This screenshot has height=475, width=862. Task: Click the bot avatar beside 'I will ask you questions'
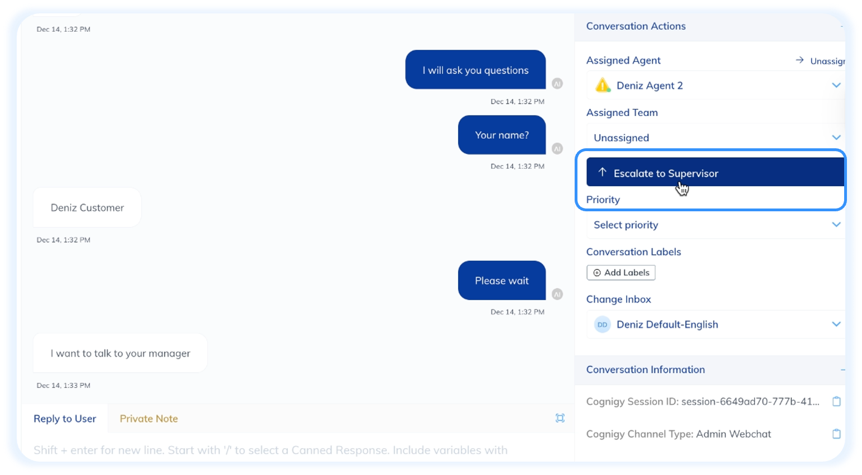click(557, 84)
